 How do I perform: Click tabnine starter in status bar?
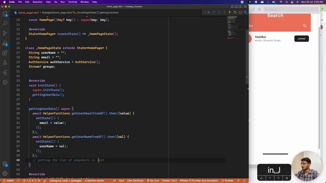click(x=95, y=181)
